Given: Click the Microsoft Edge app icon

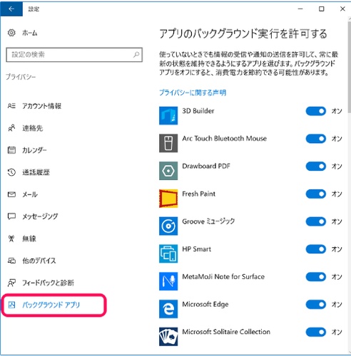Looking at the screenshot, I should tap(168, 309).
